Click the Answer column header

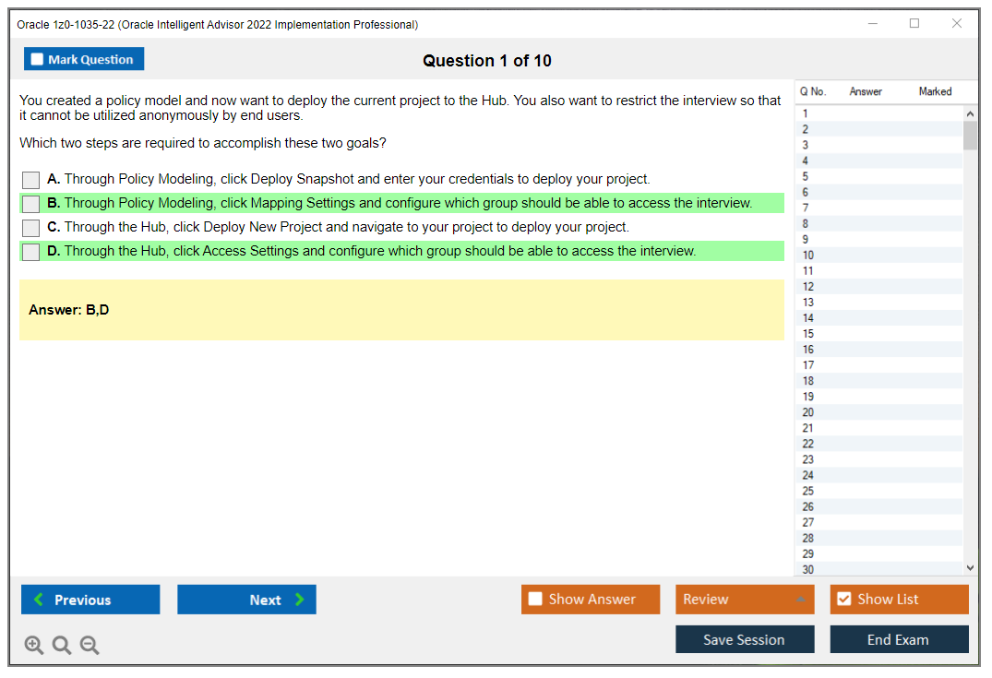(866, 91)
